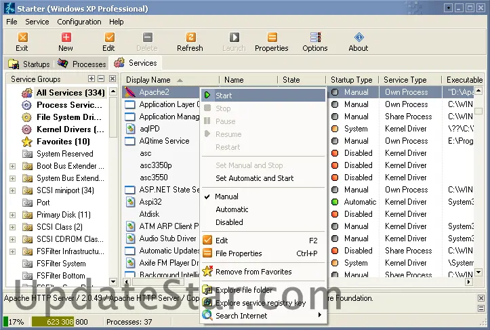Click the About toolbar icon
This screenshot has width=490, height=330.
click(x=359, y=41)
